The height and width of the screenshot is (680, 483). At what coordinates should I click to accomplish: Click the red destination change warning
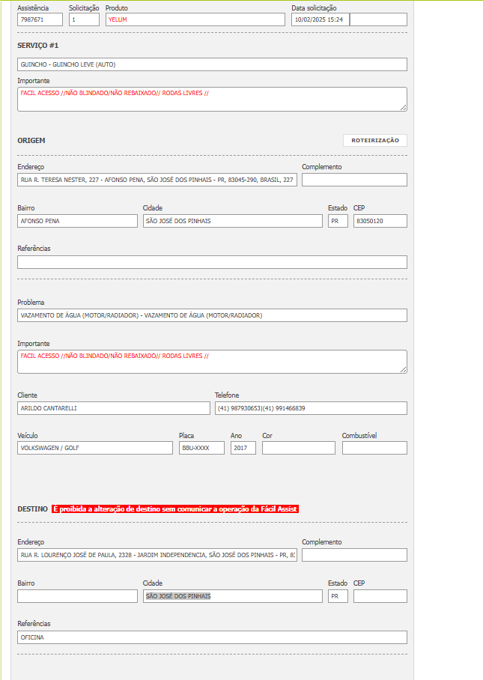coord(175,509)
